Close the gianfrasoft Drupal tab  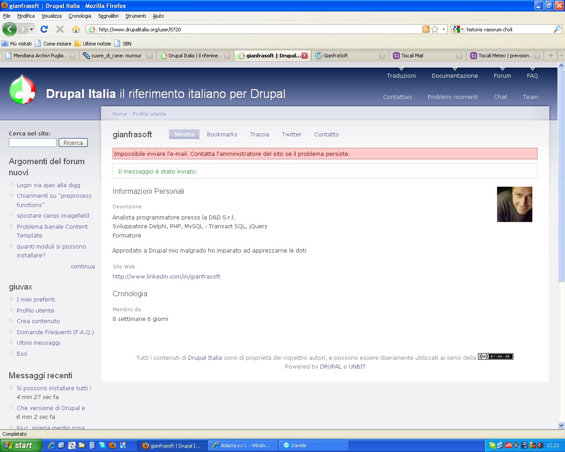click(x=305, y=56)
